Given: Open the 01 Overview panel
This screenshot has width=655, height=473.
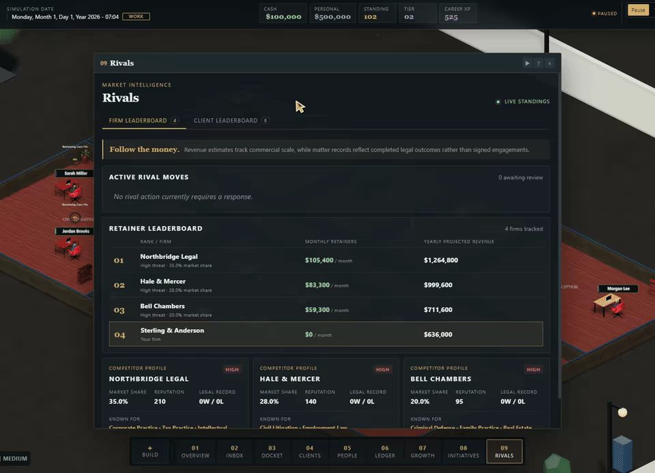Looking at the screenshot, I should tap(195, 451).
